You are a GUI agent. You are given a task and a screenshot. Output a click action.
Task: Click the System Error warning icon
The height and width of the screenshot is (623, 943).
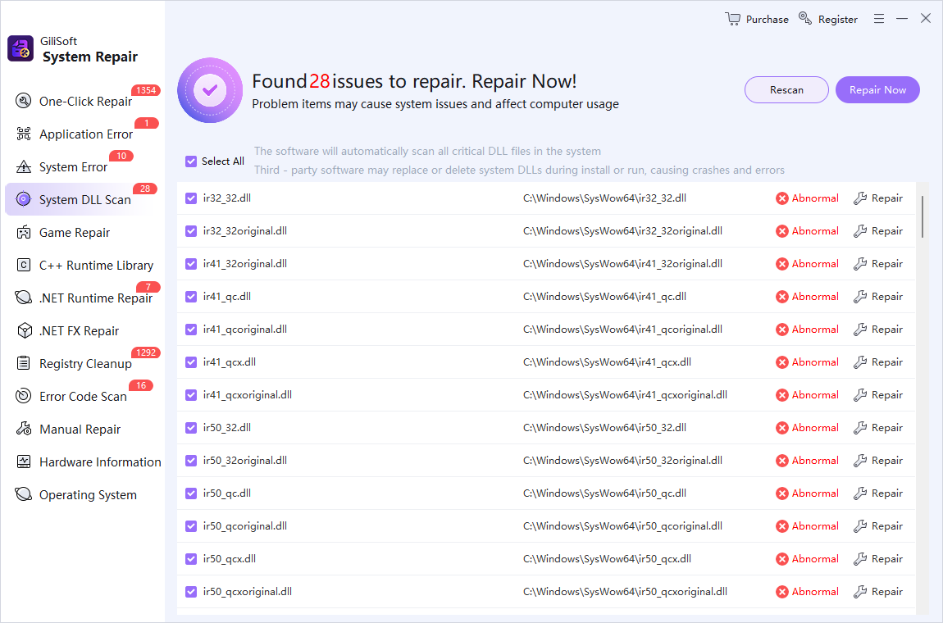(24, 166)
